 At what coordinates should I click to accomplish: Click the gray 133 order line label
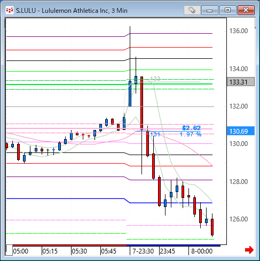pos(155,79)
